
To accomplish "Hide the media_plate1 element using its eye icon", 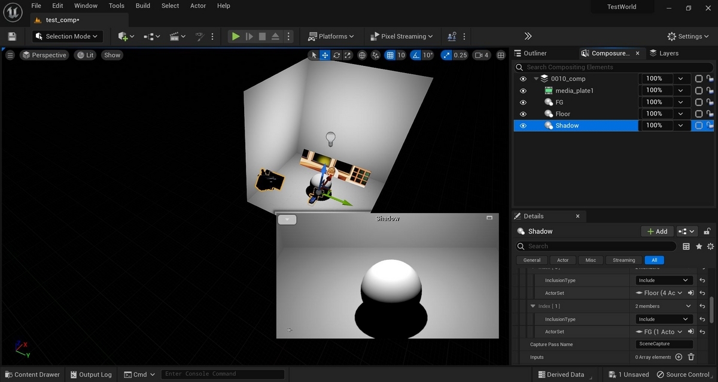I will coord(523,90).
